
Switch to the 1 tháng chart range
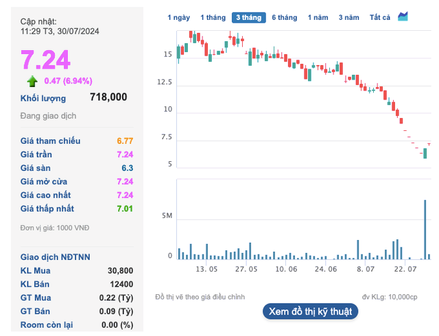coord(212,17)
